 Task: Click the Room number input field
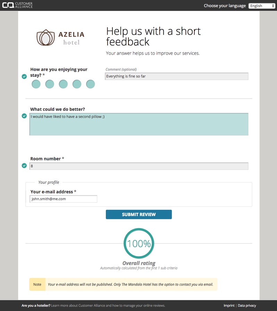click(139, 166)
